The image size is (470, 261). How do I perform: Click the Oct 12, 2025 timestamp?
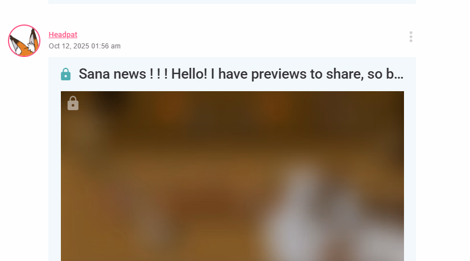pyautogui.click(x=85, y=46)
